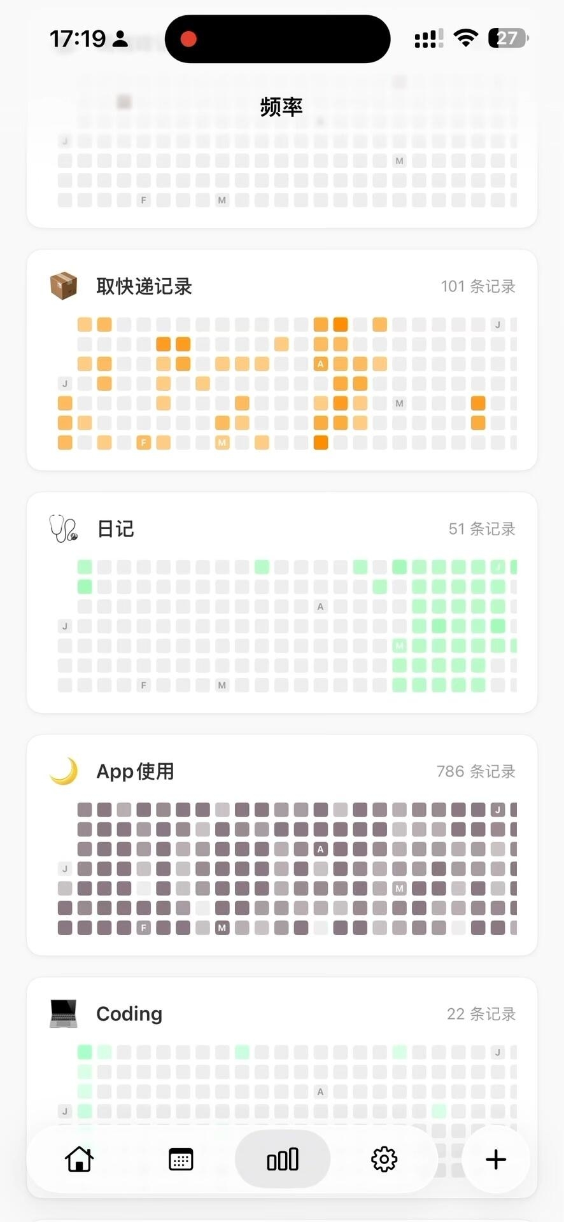Open the 日记 card title
Viewport: 564px width, 1222px height.
115,529
